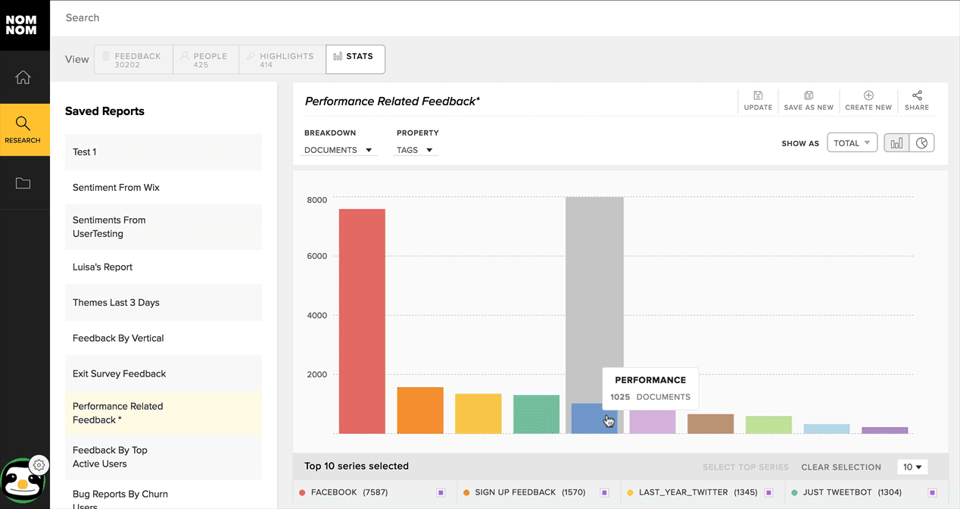
Task: Open settings gear near penguin avatar
Action: [x=39, y=465]
